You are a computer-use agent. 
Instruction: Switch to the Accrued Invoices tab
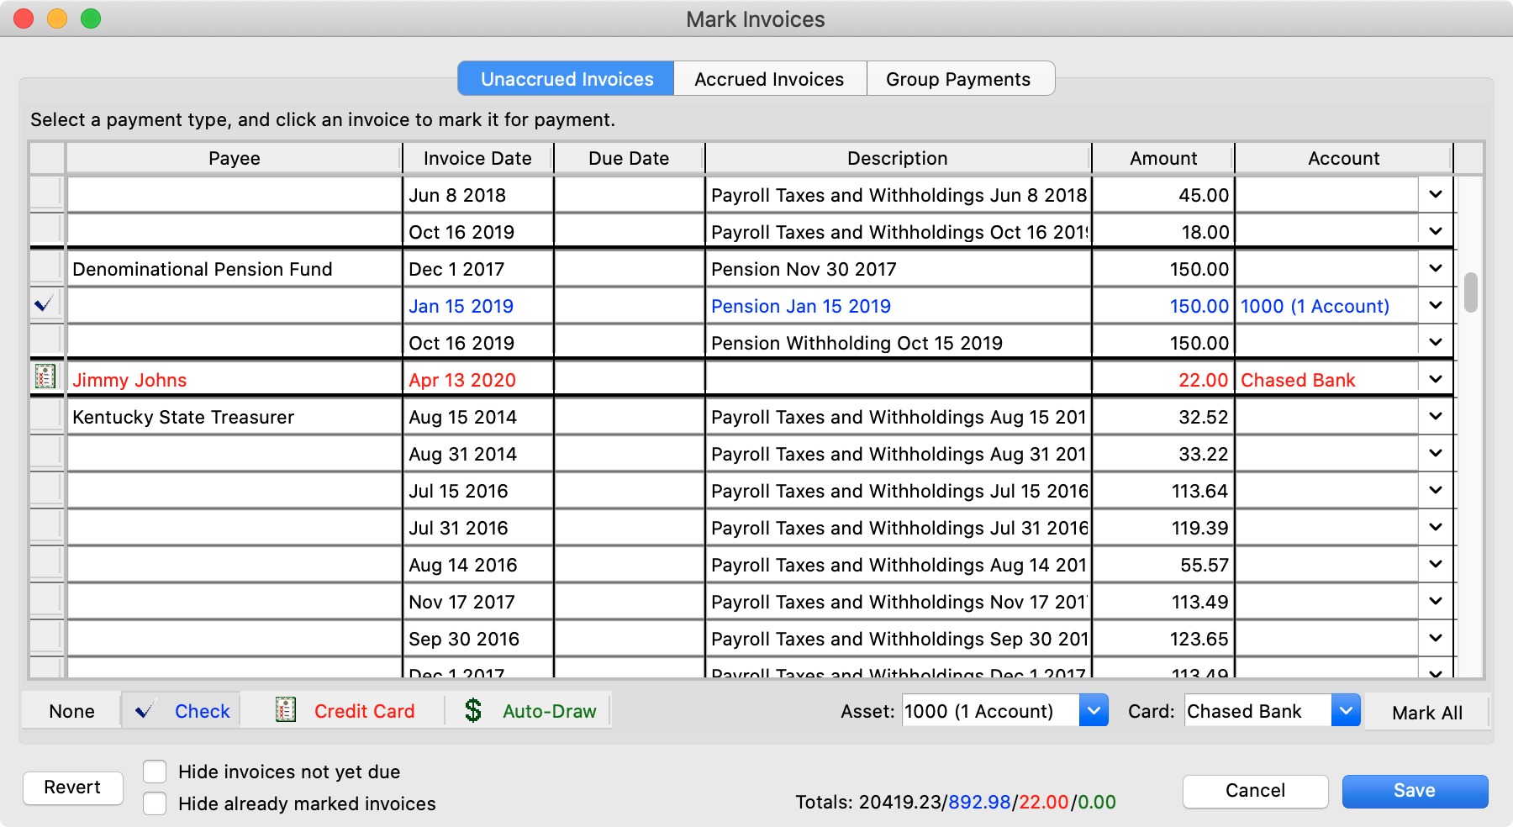point(769,79)
